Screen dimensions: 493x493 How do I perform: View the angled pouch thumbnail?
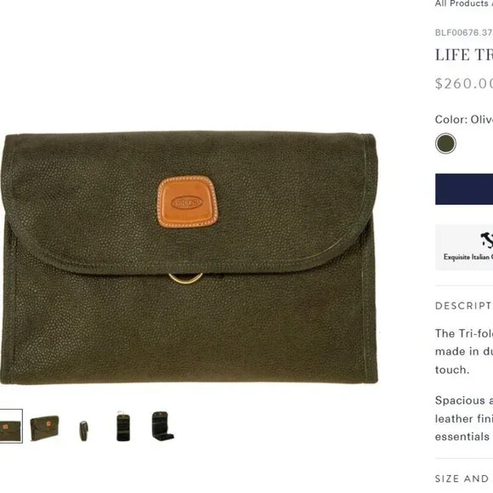point(44,428)
